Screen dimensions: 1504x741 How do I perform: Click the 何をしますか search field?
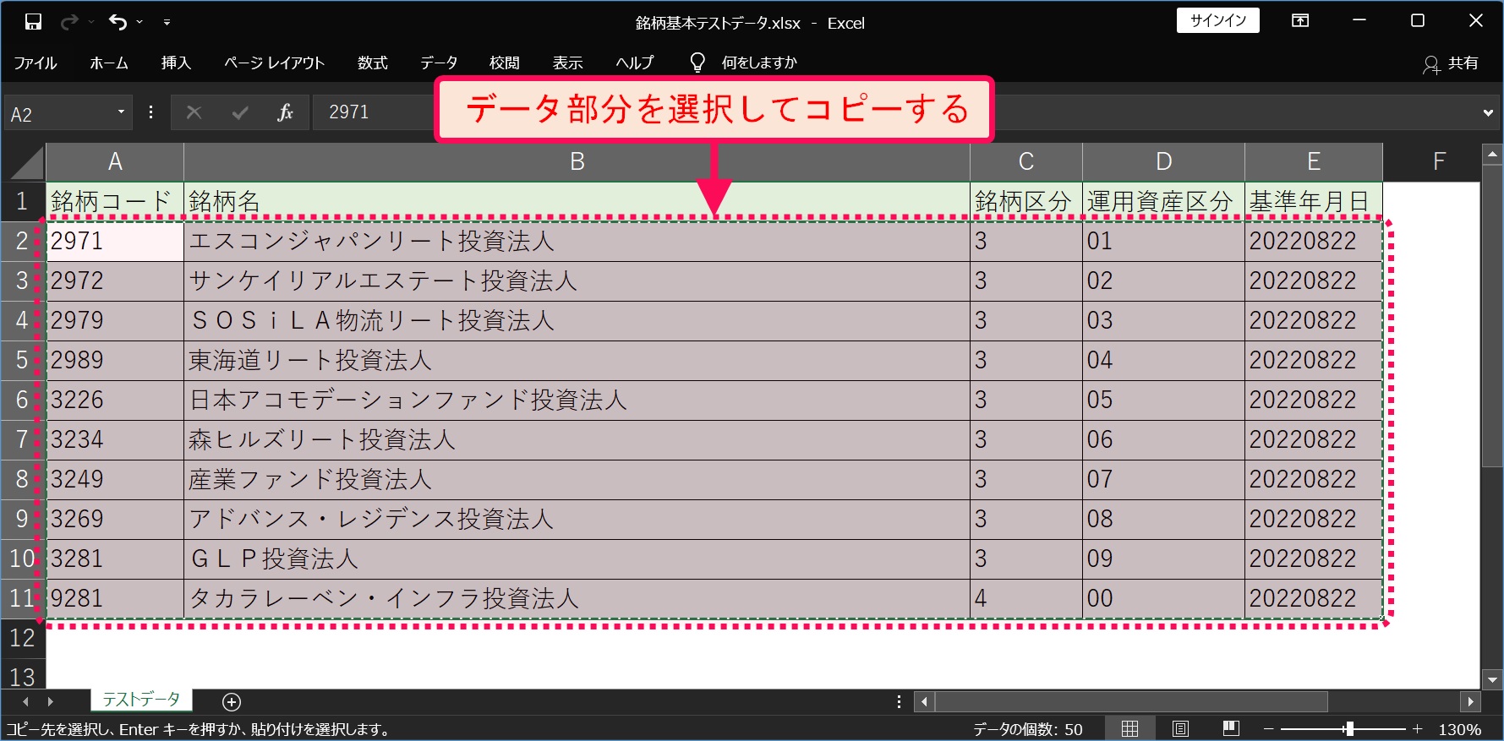pyautogui.click(x=759, y=63)
